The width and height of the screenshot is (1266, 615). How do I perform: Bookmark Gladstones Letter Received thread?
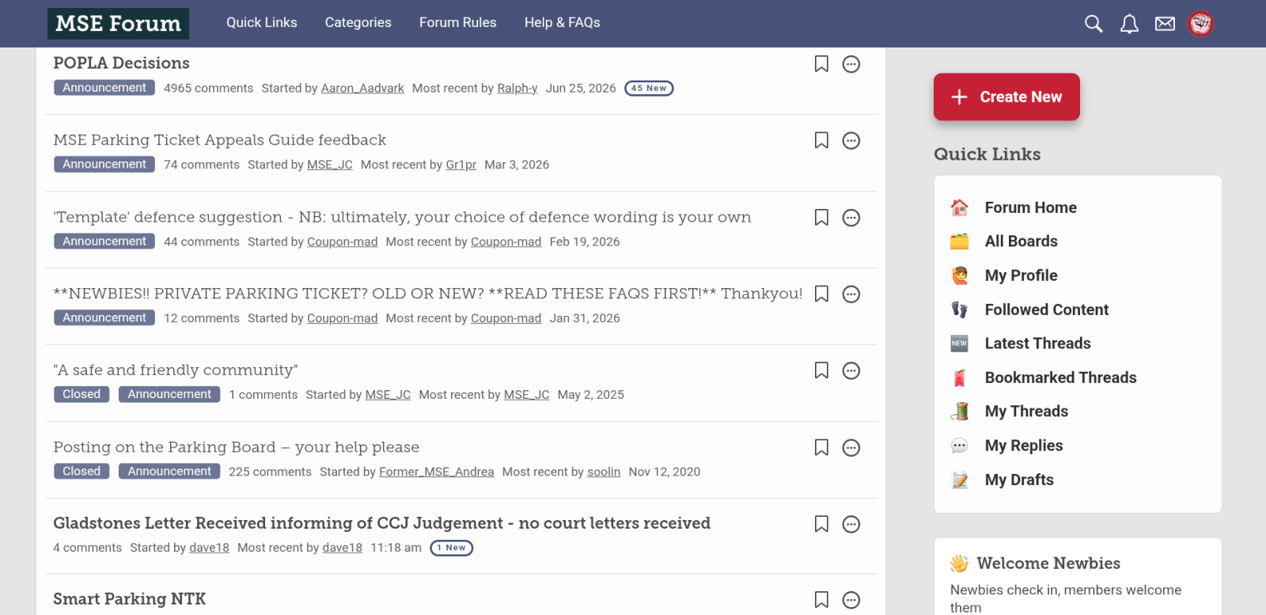coord(821,524)
